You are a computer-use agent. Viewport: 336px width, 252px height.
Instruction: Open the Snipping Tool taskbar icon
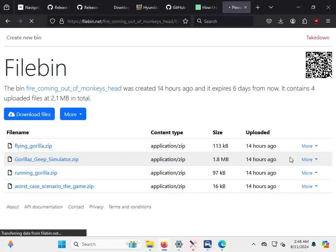point(193,244)
